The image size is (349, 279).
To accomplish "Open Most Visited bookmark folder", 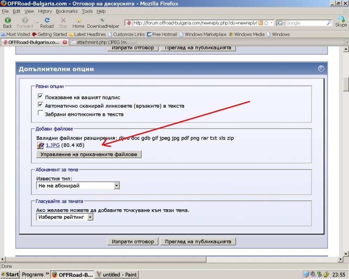I will (16, 34).
